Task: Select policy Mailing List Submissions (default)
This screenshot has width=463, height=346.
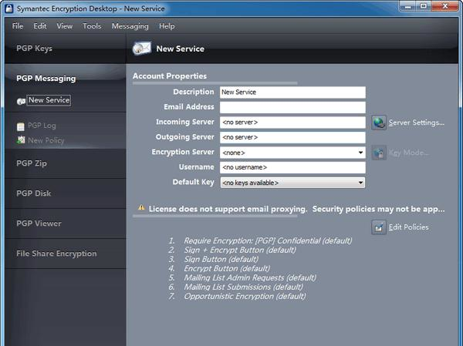Action: point(243,287)
